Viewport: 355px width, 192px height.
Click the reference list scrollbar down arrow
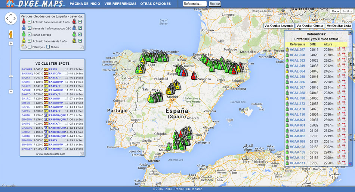350,164
